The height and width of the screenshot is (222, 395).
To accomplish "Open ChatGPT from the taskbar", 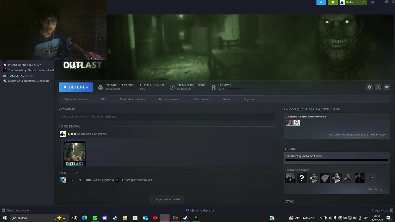I will click(x=75, y=218).
